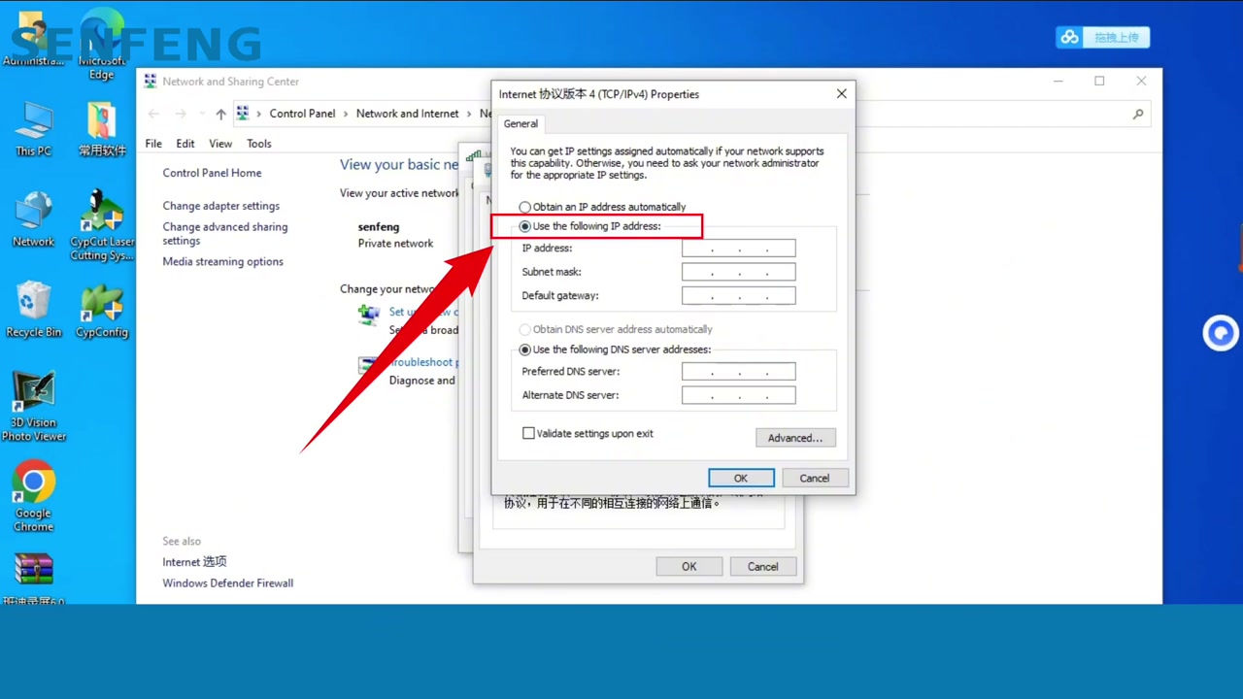Click the Preferred DNS server field
The image size is (1243, 699).
pos(738,372)
